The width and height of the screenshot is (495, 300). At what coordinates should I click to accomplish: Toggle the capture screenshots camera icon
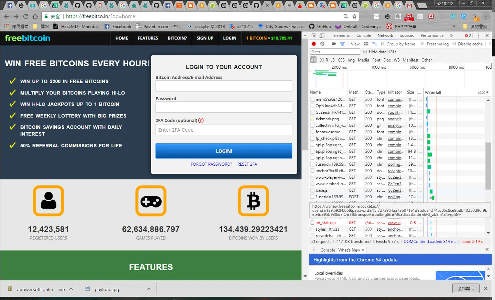tap(334, 44)
